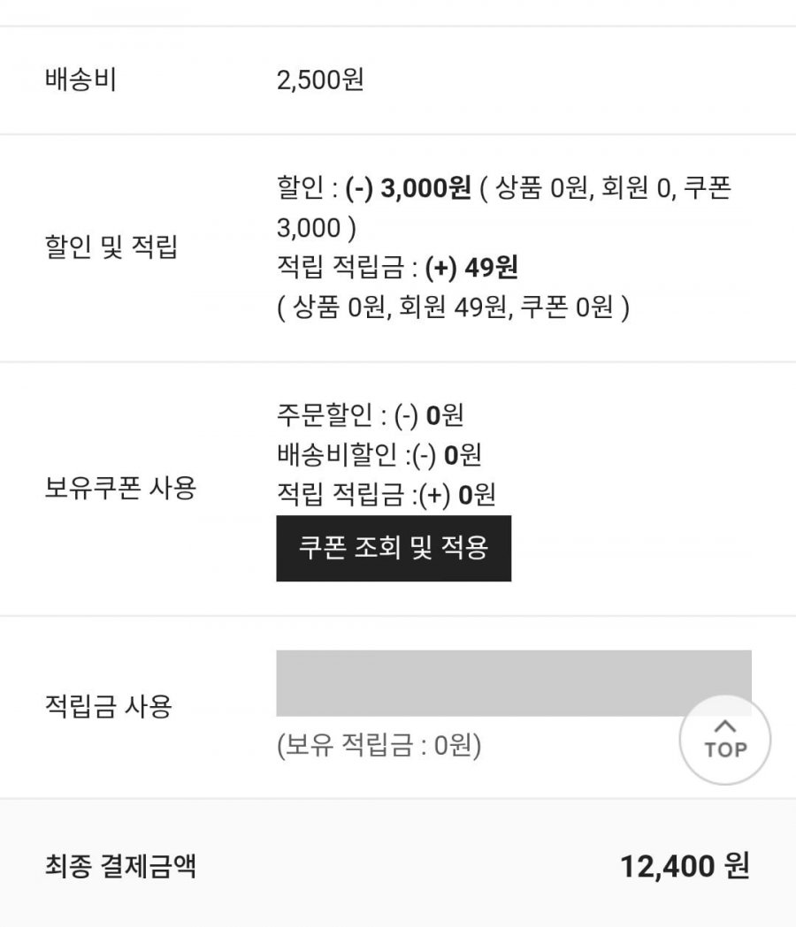This screenshot has height=927, width=796.
Task: Tap the 주문할인 (-) 0원 line
Action: [370, 414]
